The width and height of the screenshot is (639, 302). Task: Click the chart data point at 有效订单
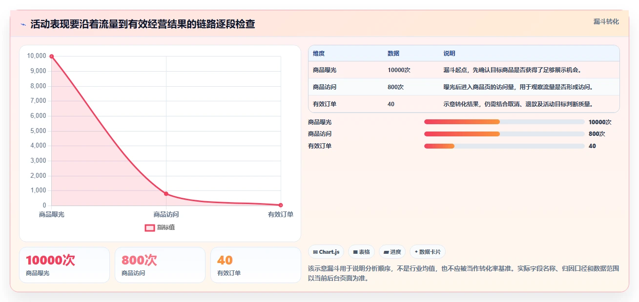281,205
